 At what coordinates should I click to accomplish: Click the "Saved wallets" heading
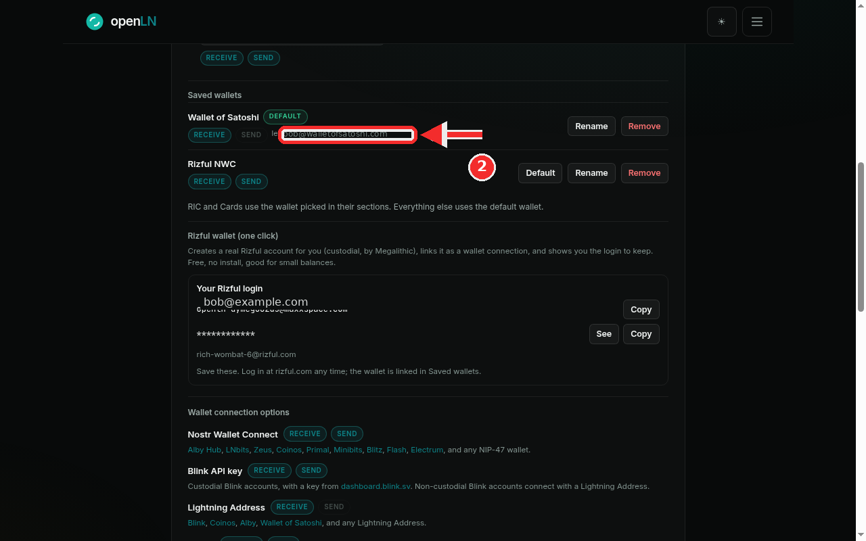click(x=214, y=95)
